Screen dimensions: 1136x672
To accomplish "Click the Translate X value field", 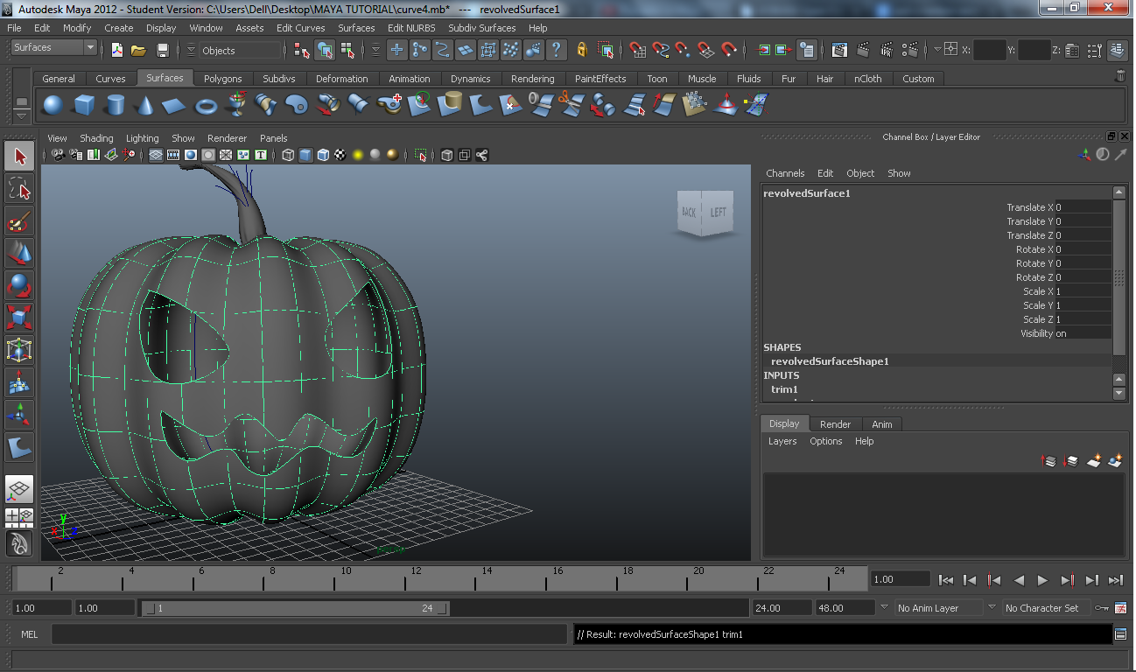I will point(1083,207).
